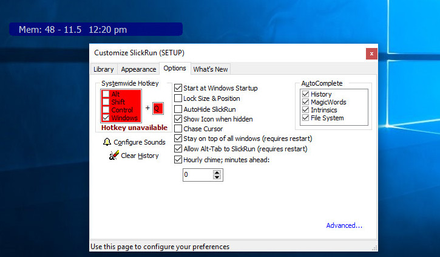Screen dimensions: 440x257
Task: Uncheck History in AutoComplete list
Action: pyautogui.click(x=306, y=94)
